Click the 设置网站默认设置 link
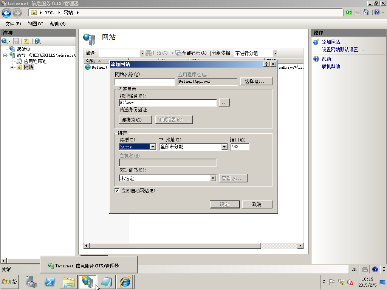Viewport: 387px width, 290px height. coord(342,49)
